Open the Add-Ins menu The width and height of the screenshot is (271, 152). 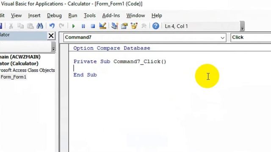tap(111, 16)
